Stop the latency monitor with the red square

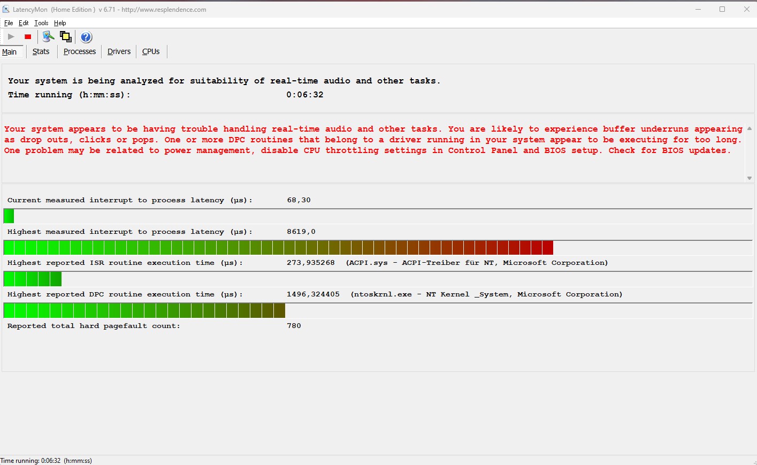[x=28, y=37]
